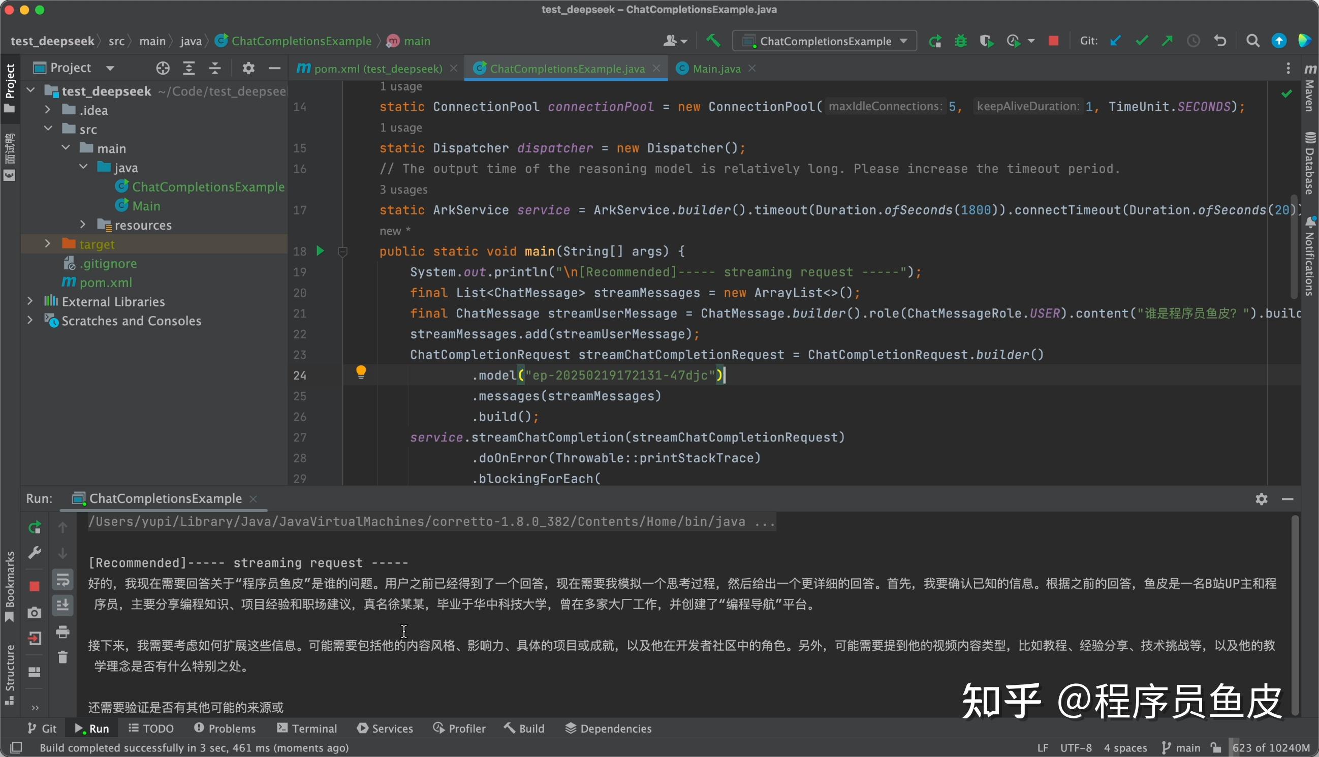Stop the running application with red square icon

point(1053,41)
